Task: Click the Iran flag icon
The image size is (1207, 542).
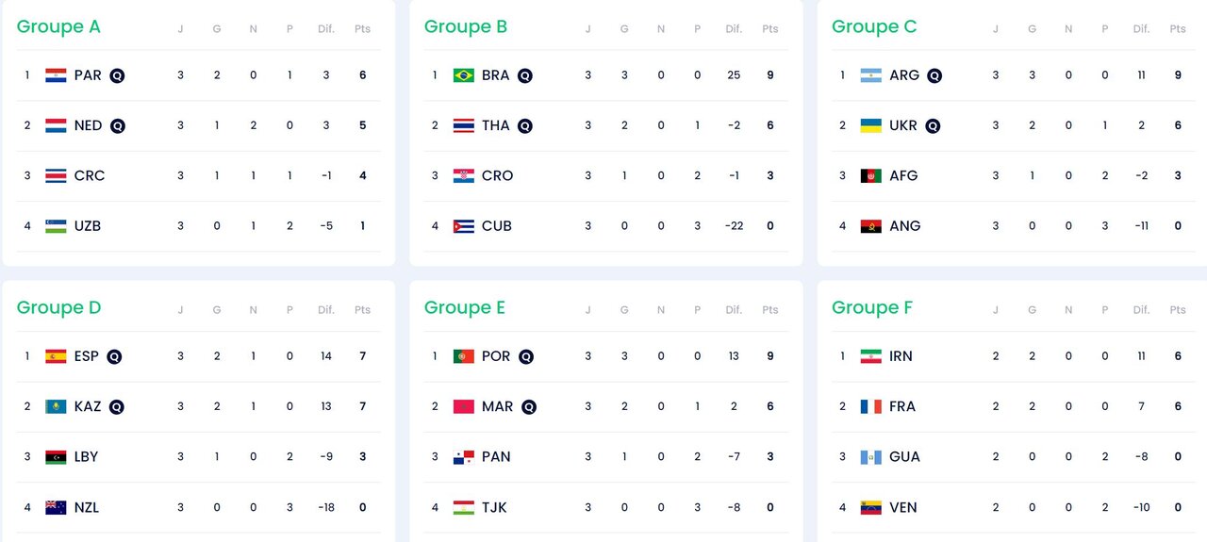Action: pyautogui.click(x=870, y=356)
